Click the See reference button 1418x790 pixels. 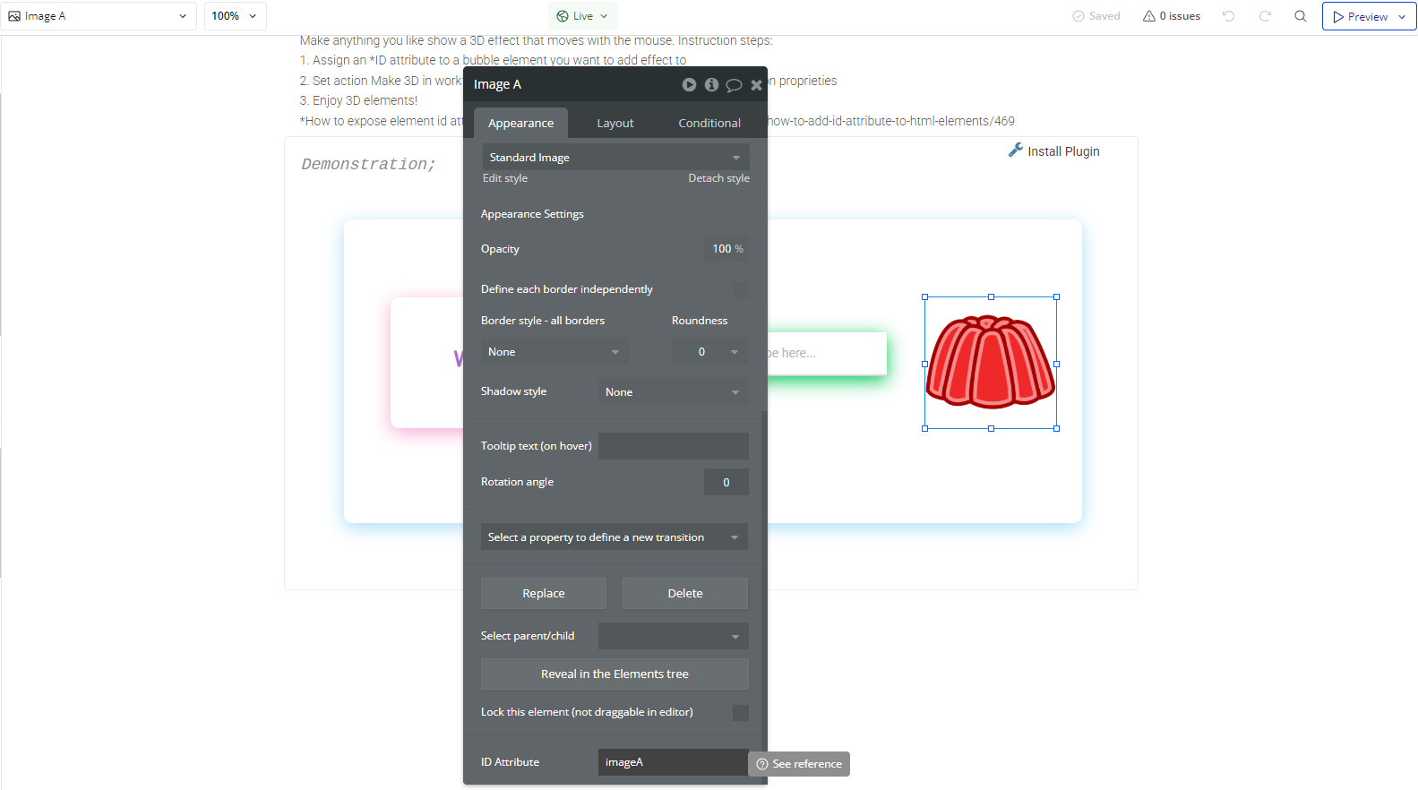click(799, 764)
